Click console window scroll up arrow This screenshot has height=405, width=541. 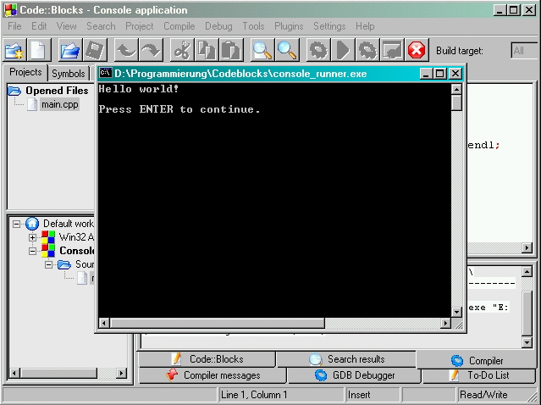coord(456,90)
